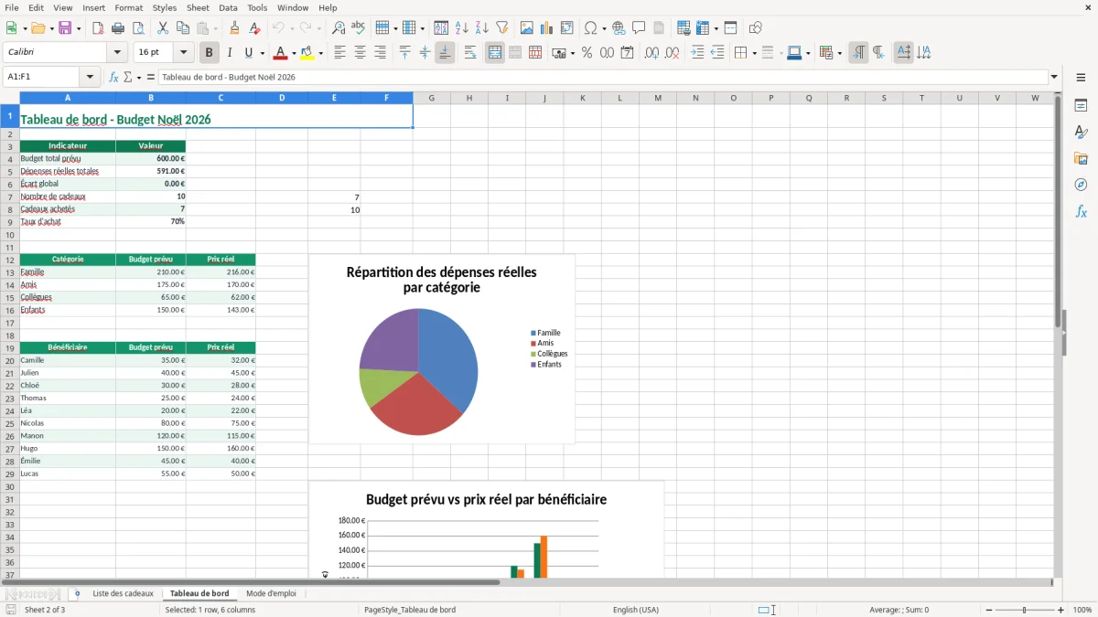The height and width of the screenshot is (617, 1098).
Task: Toggle Italic formatting
Action: point(230,53)
